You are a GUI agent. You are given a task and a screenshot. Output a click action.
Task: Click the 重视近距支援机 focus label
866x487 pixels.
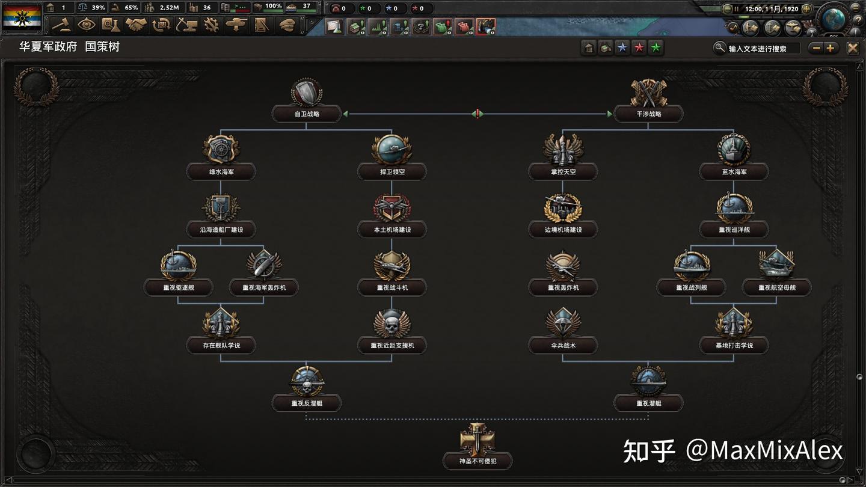[392, 345]
